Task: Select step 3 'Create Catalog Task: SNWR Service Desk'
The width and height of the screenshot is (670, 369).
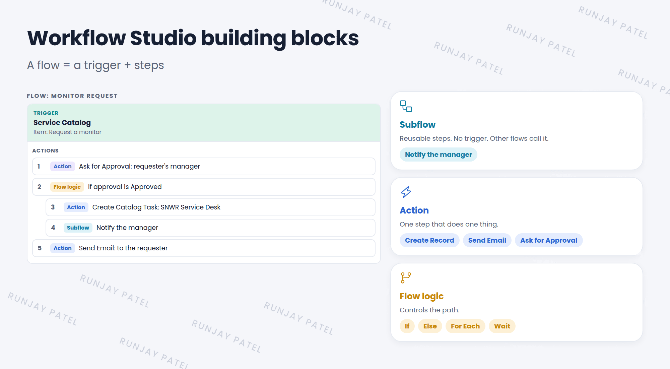Action: coord(210,207)
